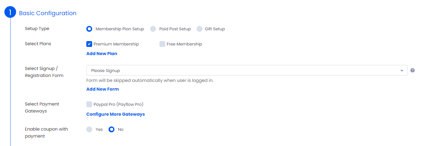
Task: Click the help question mark icon
Action: point(412,70)
